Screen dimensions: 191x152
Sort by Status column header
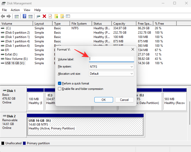102,24
